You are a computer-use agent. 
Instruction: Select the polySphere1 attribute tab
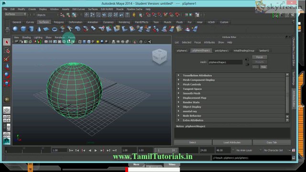pos(222,51)
